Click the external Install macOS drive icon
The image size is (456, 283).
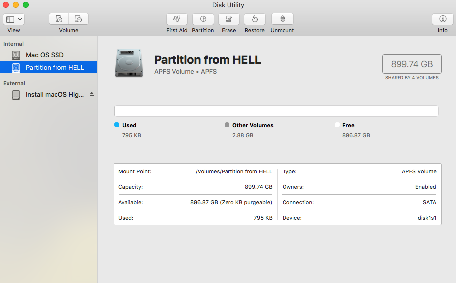[16, 95]
